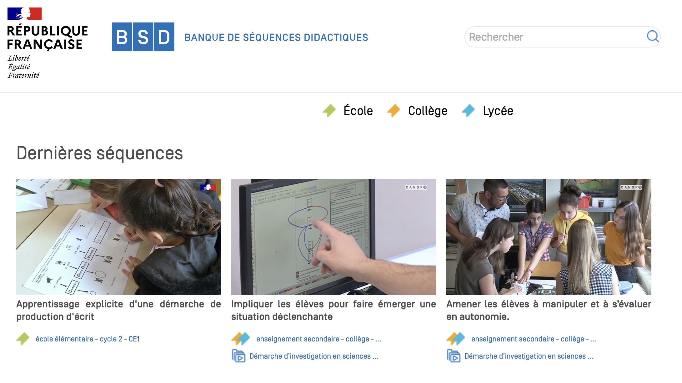Viewport: 682px width, 383px height.
Task: Open Banque de Séquences Didactiques title link
Action: [x=276, y=37]
